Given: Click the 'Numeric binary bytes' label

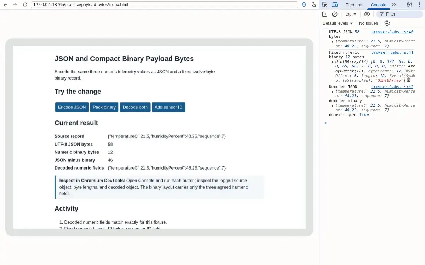Looking at the screenshot, I should pos(77,152).
